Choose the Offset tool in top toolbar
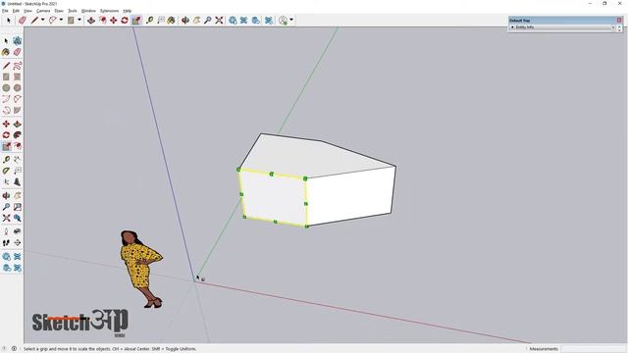This screenshot has height=353, width=628. (x=102, y=20)
